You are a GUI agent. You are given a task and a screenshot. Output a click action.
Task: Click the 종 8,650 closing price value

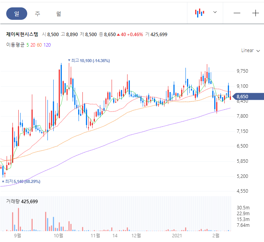coord(107,35)
